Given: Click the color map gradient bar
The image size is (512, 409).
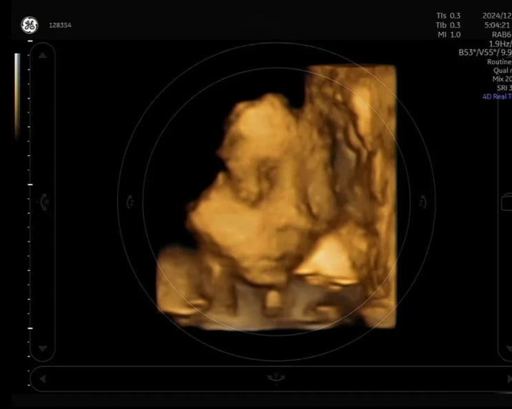Looking at the screenshot, I should pyautogui.click(x=17, y=96).
